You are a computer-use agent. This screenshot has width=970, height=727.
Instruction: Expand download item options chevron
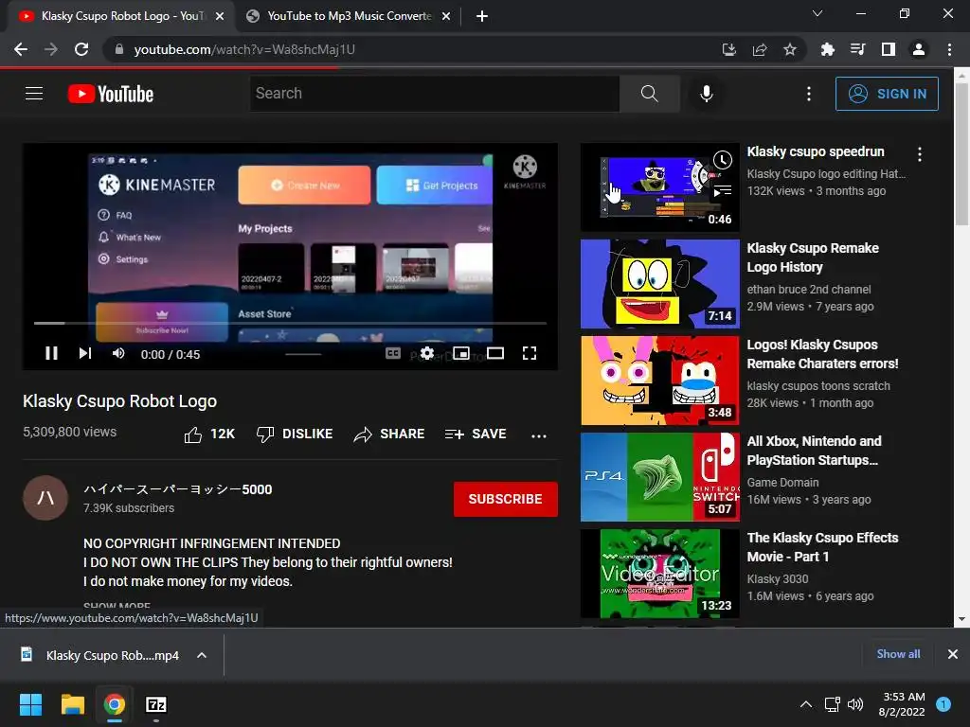click(x=202, y=655)
